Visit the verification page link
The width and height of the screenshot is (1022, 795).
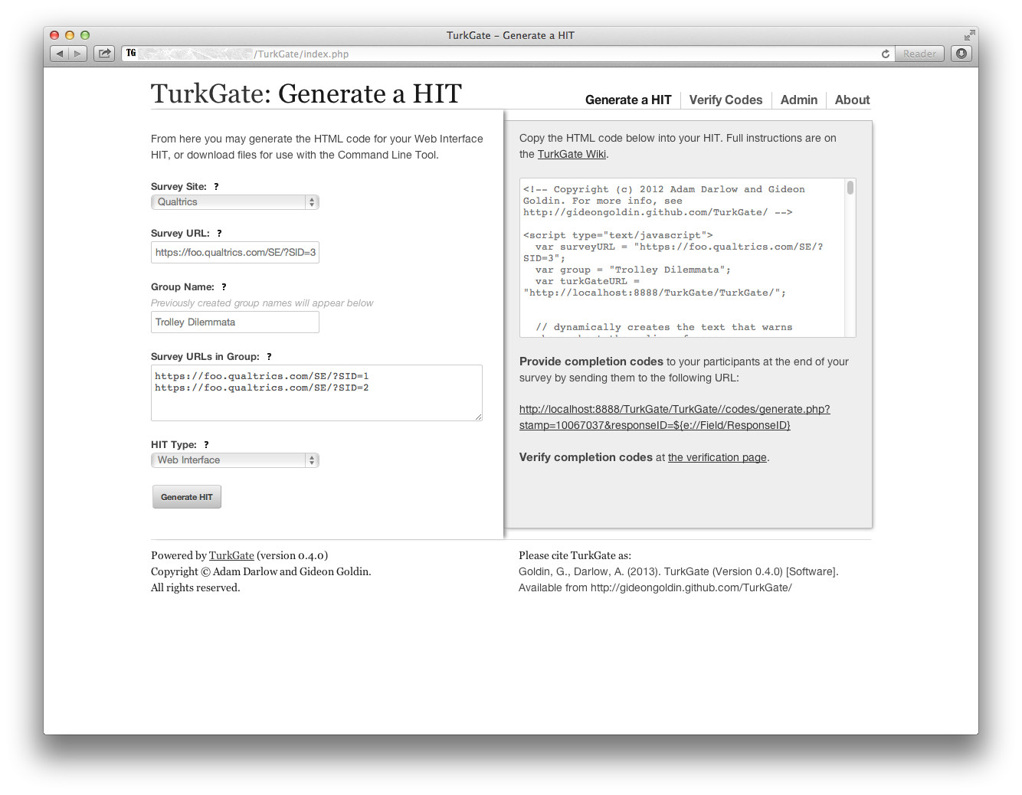pyautogui.click(x=716, y=457)
